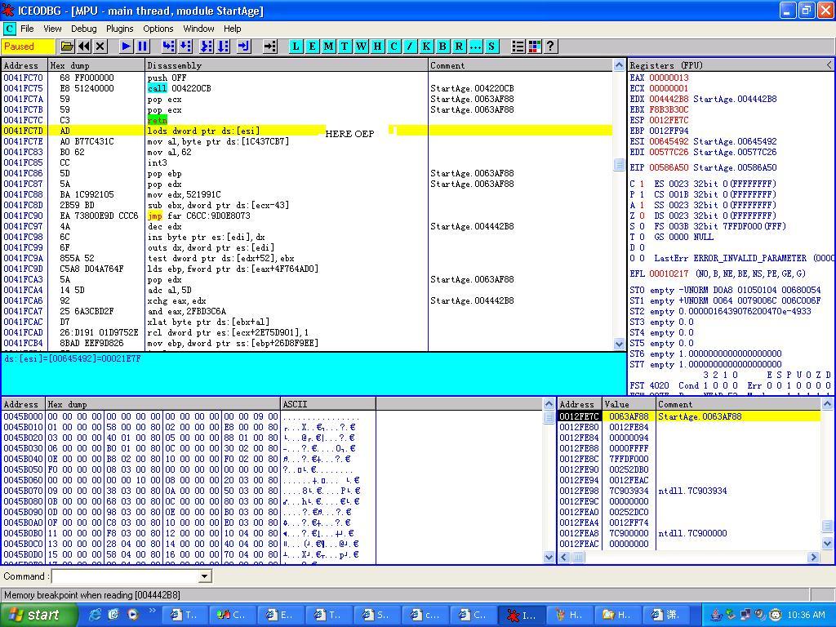Select stack row 0012FE7C with value 0063AF88

(689, 416)
